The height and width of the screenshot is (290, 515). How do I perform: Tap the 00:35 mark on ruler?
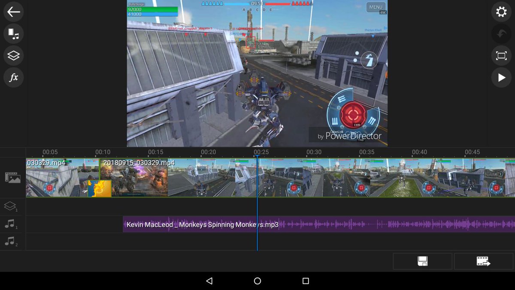coord(367,152)
